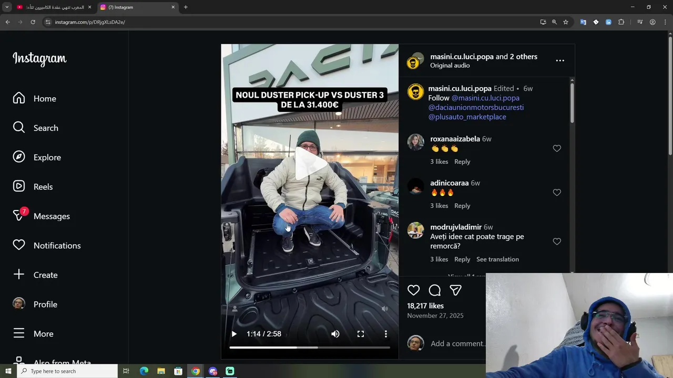
Task: View 18,217 likes list
Action: (x=425, y=306)
